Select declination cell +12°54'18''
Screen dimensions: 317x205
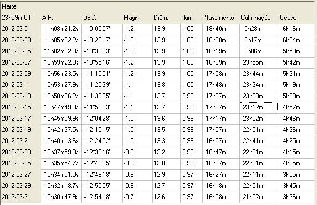click(102, 198)
